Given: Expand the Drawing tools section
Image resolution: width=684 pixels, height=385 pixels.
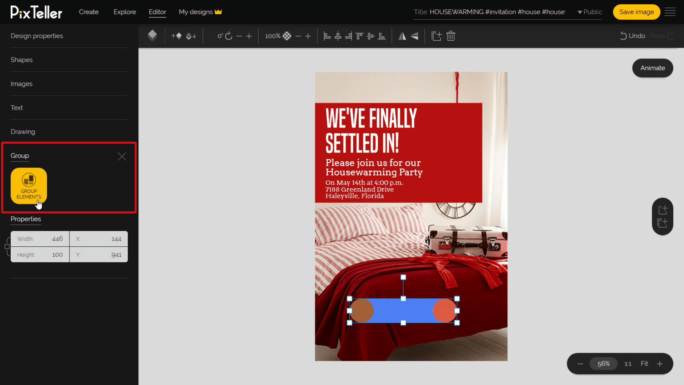Looking at the screenshot, I should pyautogui.click(x=22, y=131).
